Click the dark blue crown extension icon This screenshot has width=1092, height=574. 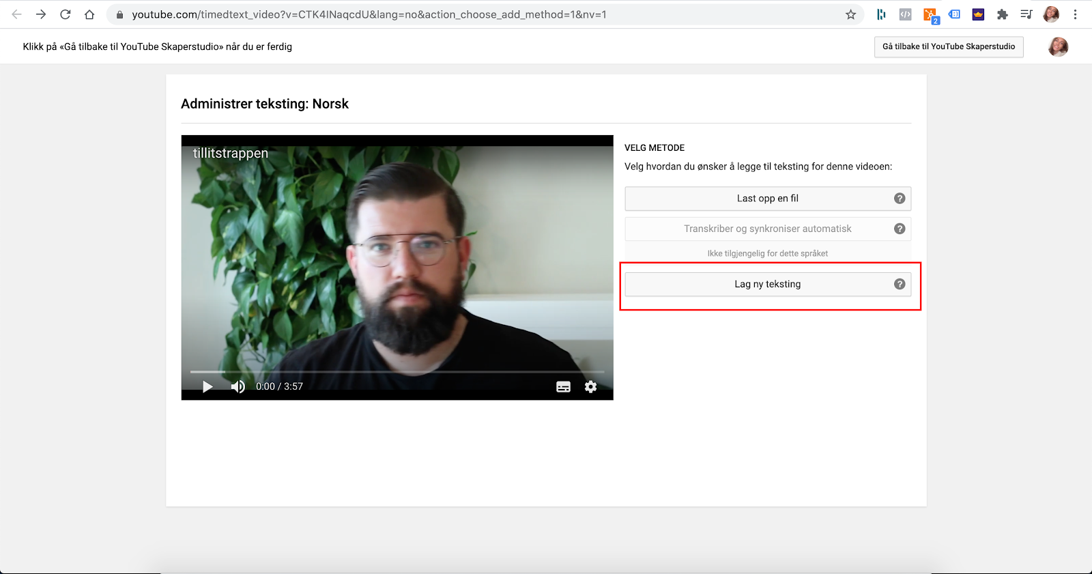(x=978, y=14)
